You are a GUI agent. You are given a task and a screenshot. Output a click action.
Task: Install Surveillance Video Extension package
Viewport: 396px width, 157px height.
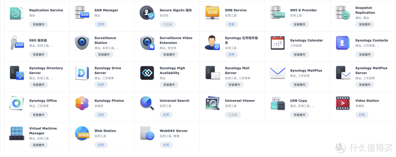(169, 55)
